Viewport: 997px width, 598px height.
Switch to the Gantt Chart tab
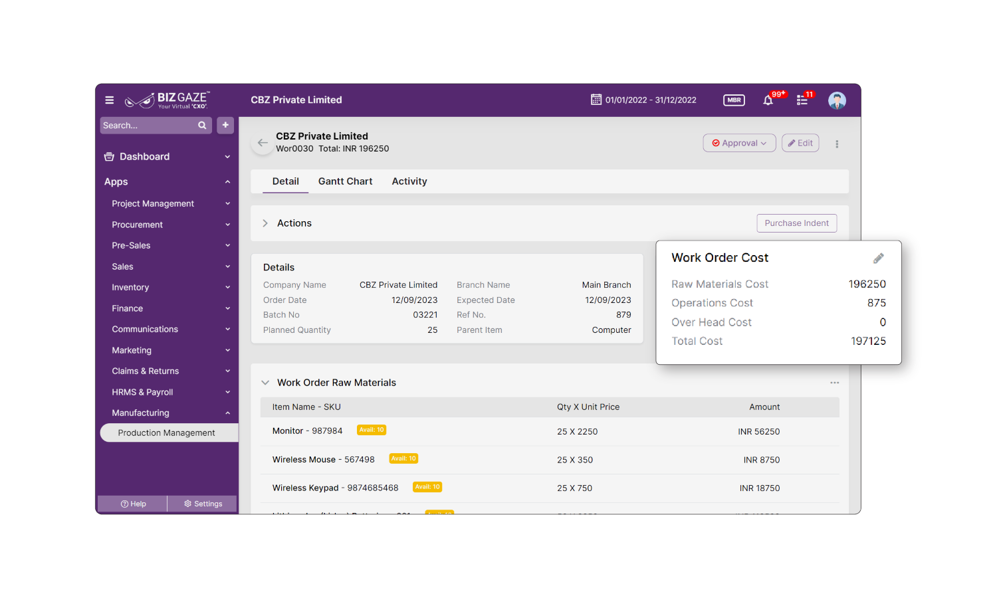point(345,181)
